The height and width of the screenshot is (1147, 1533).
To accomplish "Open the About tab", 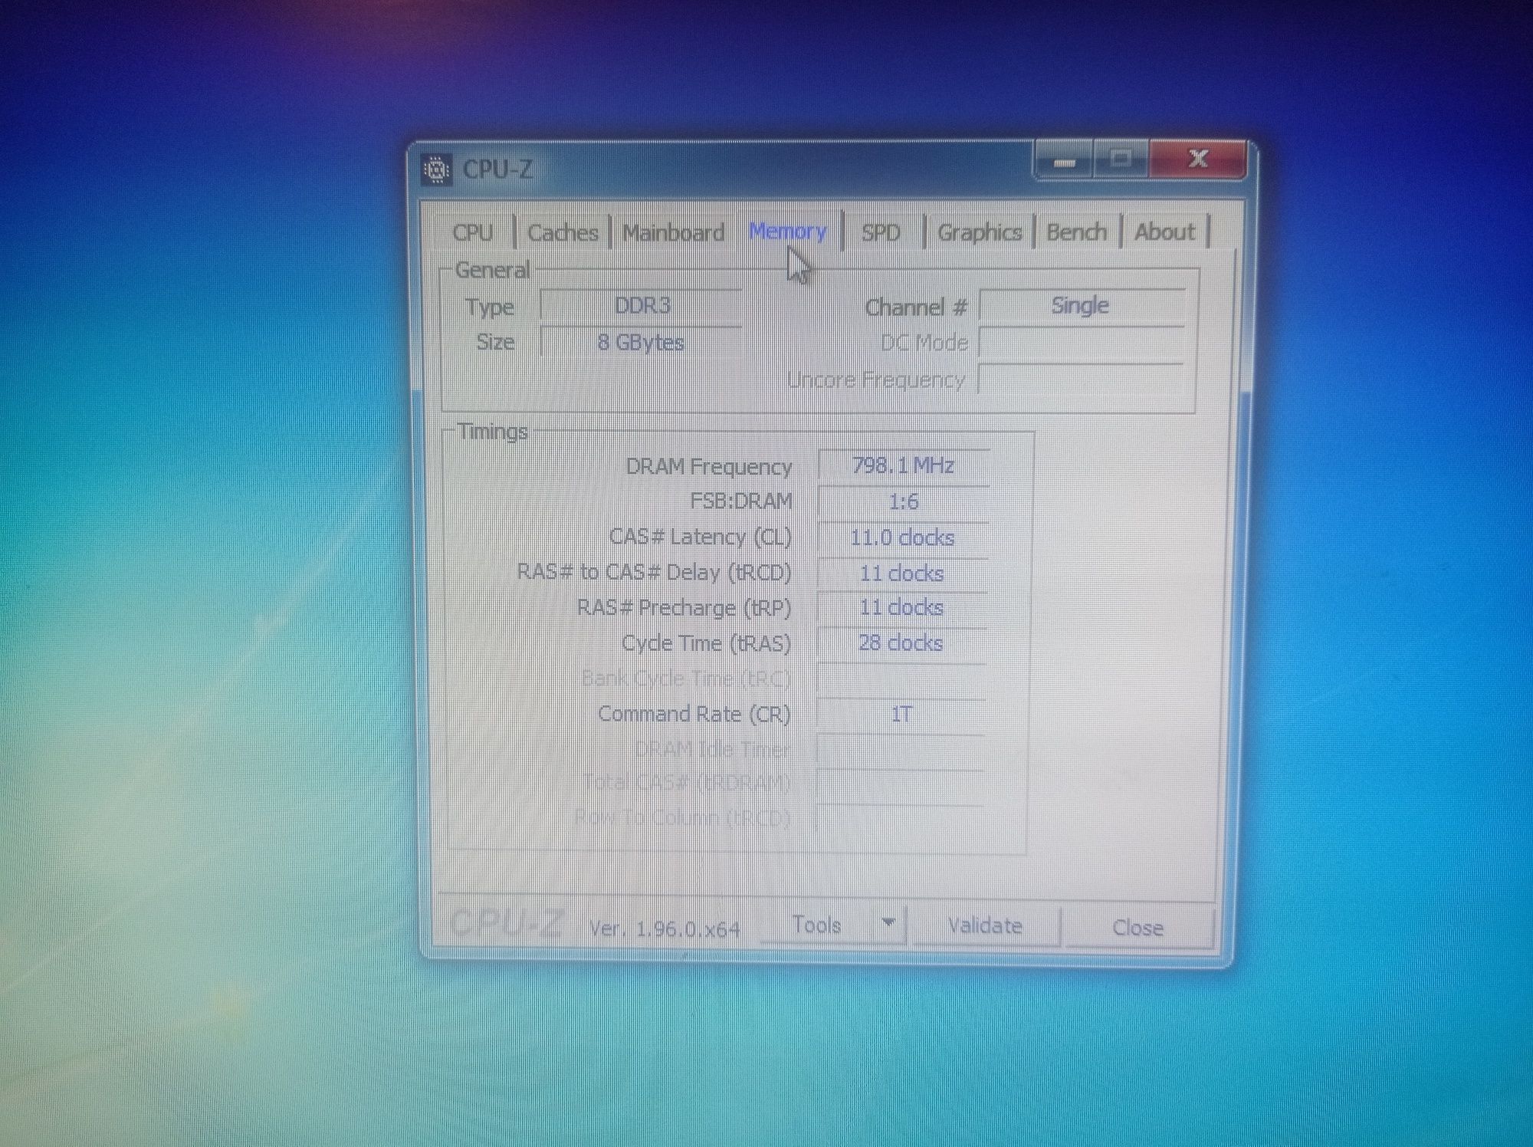I will coord(1164,232).
